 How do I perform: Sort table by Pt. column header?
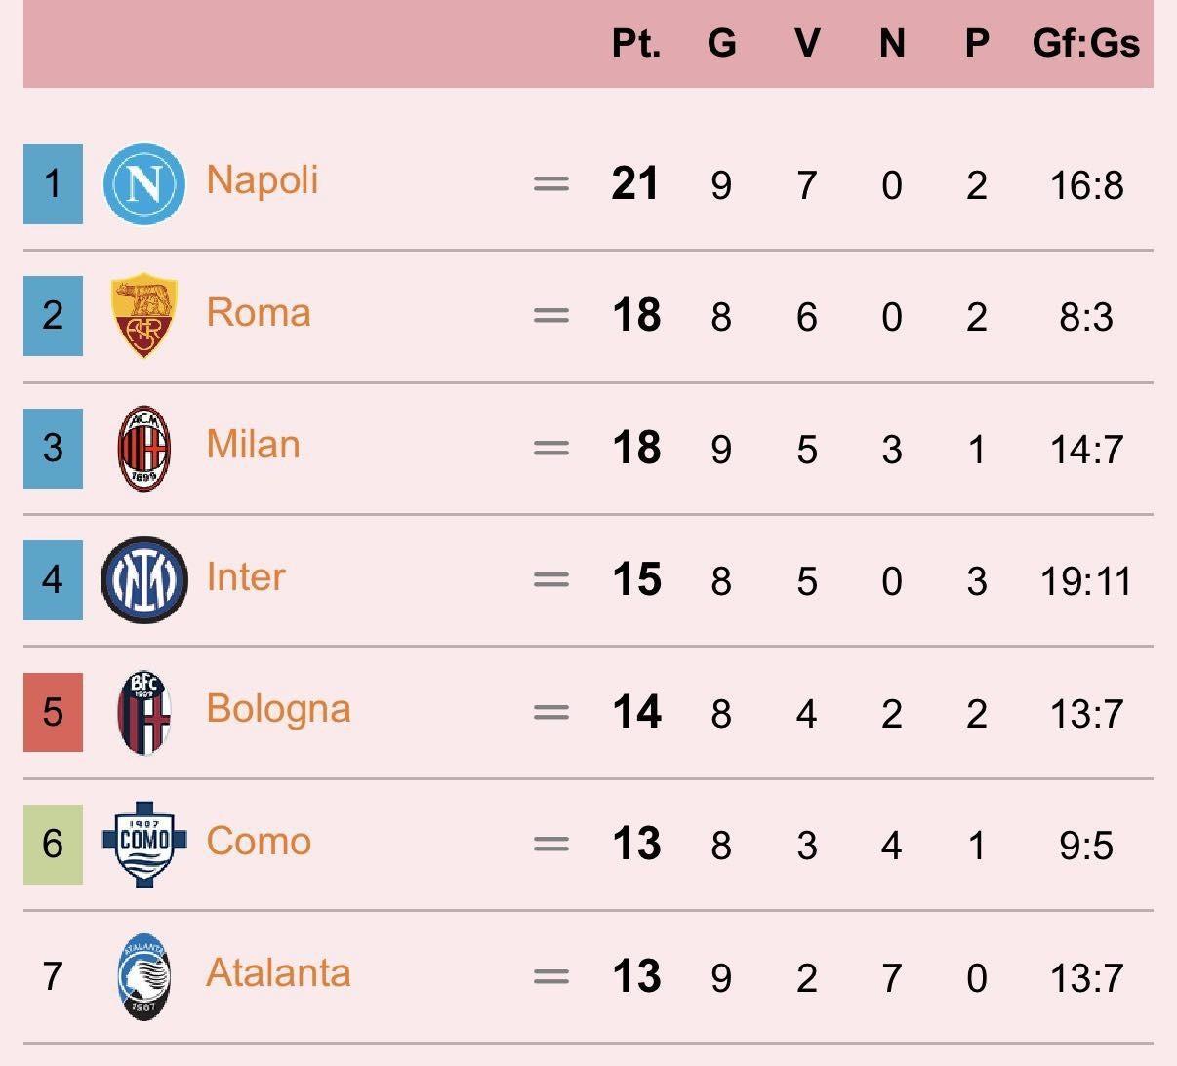pyautogui.click(x=636, y=44)
